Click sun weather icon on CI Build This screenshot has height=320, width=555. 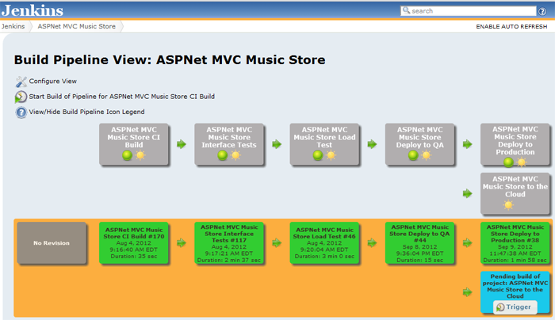coord(140,155)
